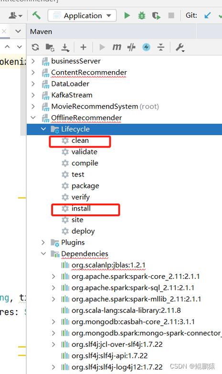The width and height of the screenshot is (222, 374).
Task: Select the clean lifecycle goal
Action: point(80,140)
